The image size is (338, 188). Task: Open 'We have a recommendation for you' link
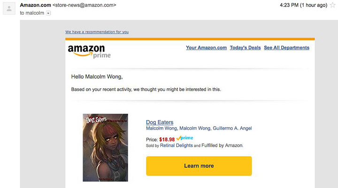click(x=97, y=32)
